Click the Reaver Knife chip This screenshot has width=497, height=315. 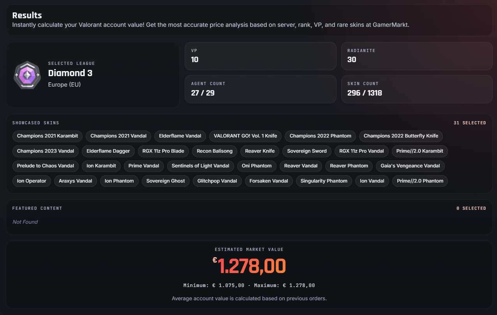click(x=260, y=151)
